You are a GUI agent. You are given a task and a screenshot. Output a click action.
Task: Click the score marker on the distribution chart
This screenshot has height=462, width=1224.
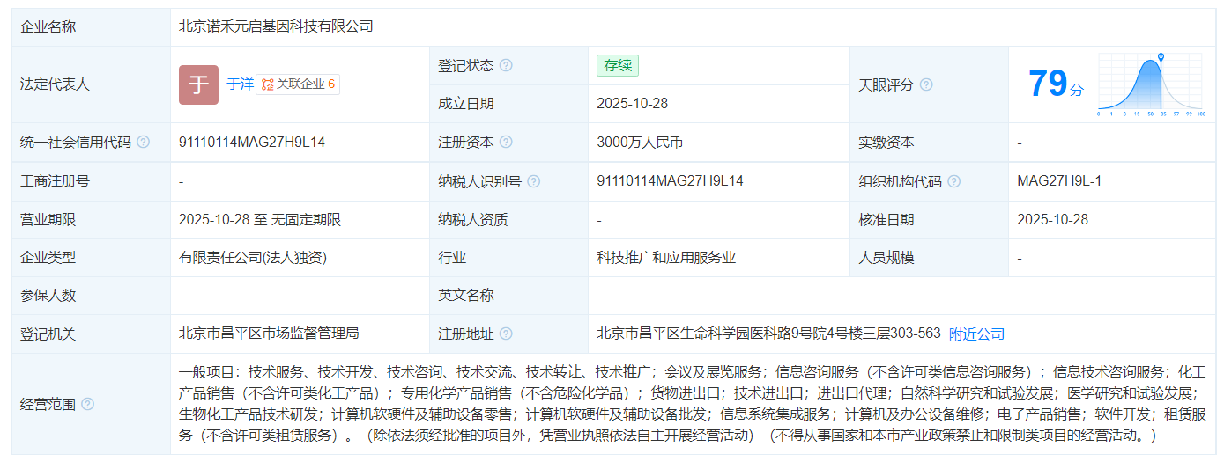tap(1161, 57)
